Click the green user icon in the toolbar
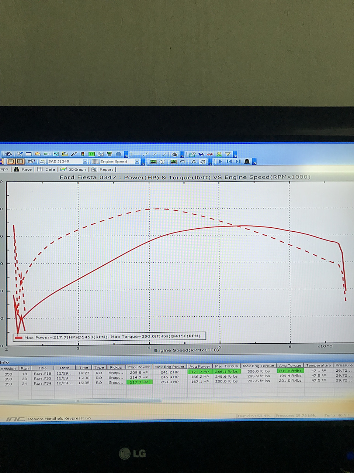The image size is (354, 473). tap(219, 154)
